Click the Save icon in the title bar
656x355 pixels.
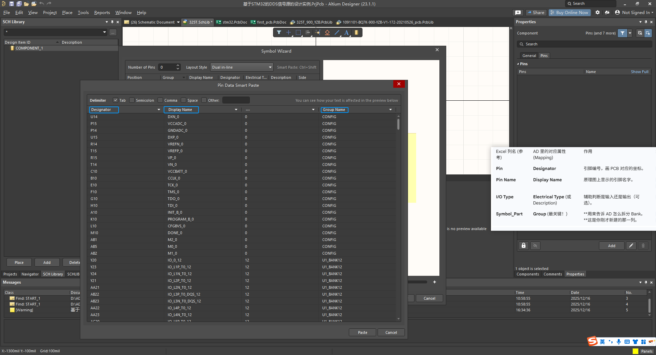pos(11,4)
